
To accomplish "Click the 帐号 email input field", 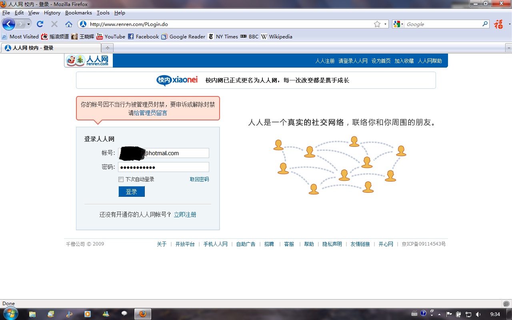I will (x=164, y=153).
